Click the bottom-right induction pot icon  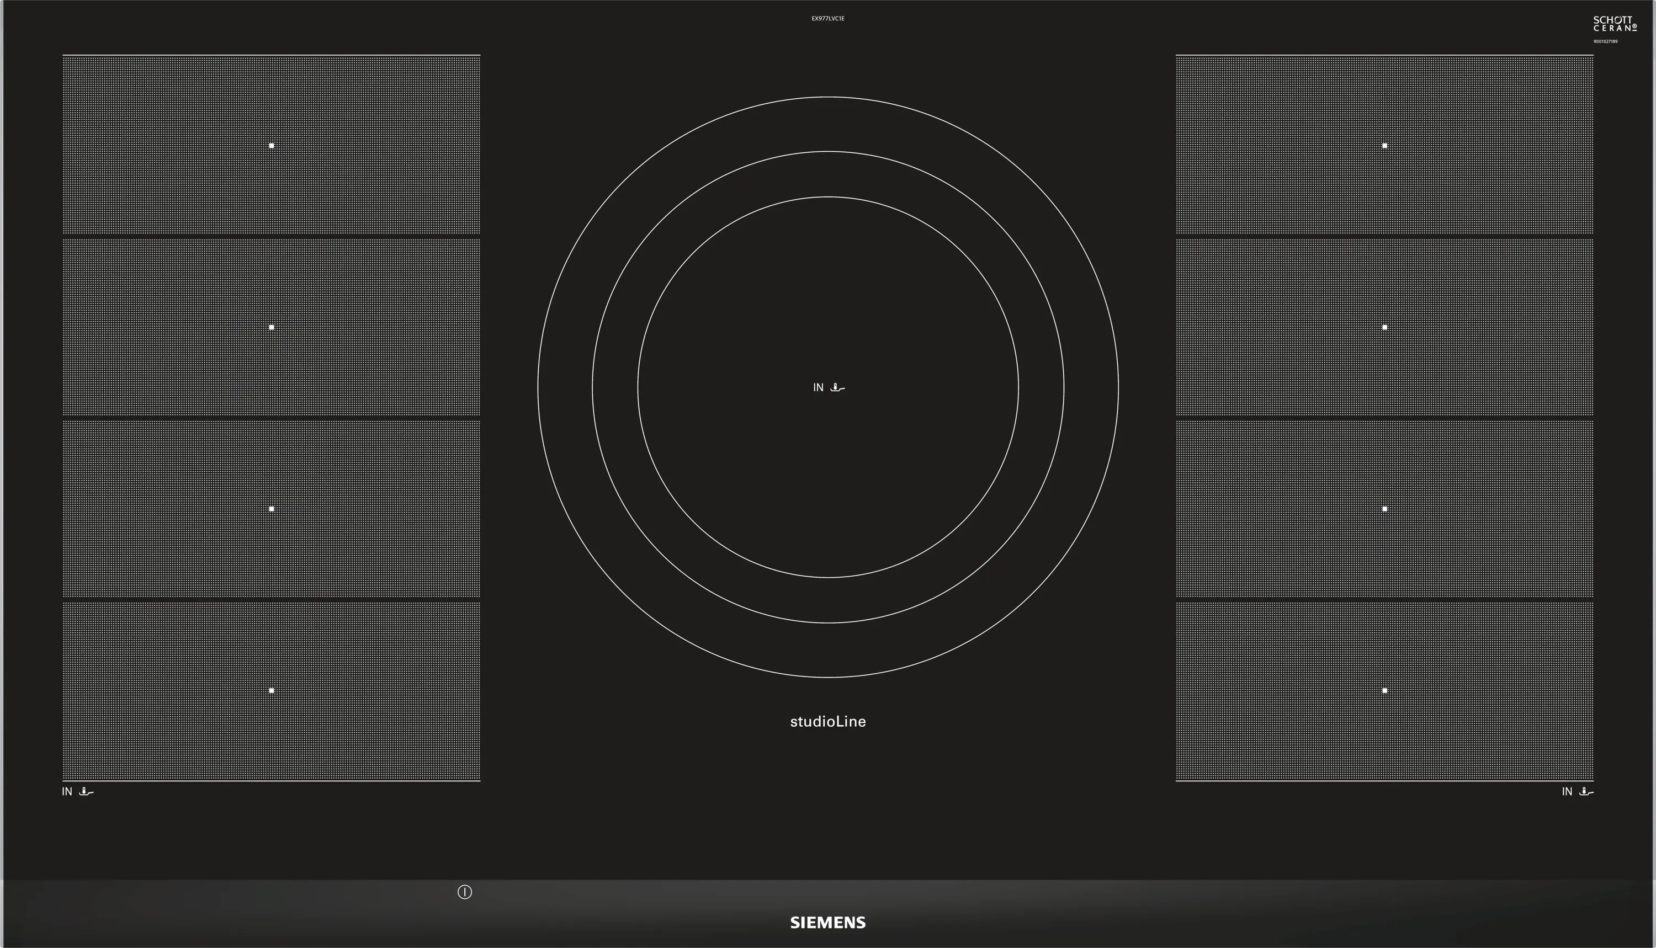pos(1586,792)
